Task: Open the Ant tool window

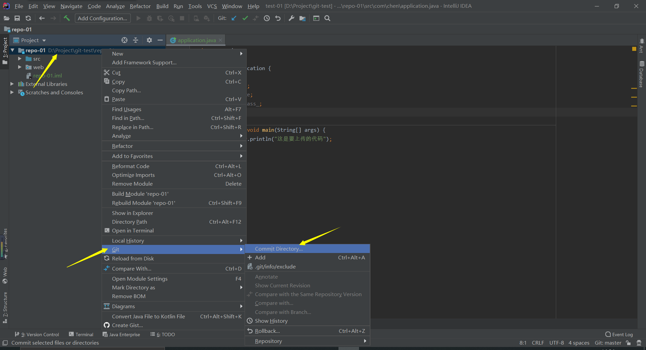Action: (x=642, y=45)
